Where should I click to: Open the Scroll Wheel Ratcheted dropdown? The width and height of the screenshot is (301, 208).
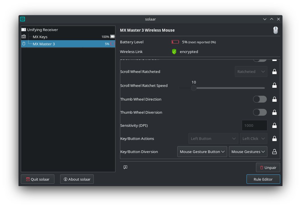(x=251, y=72)
